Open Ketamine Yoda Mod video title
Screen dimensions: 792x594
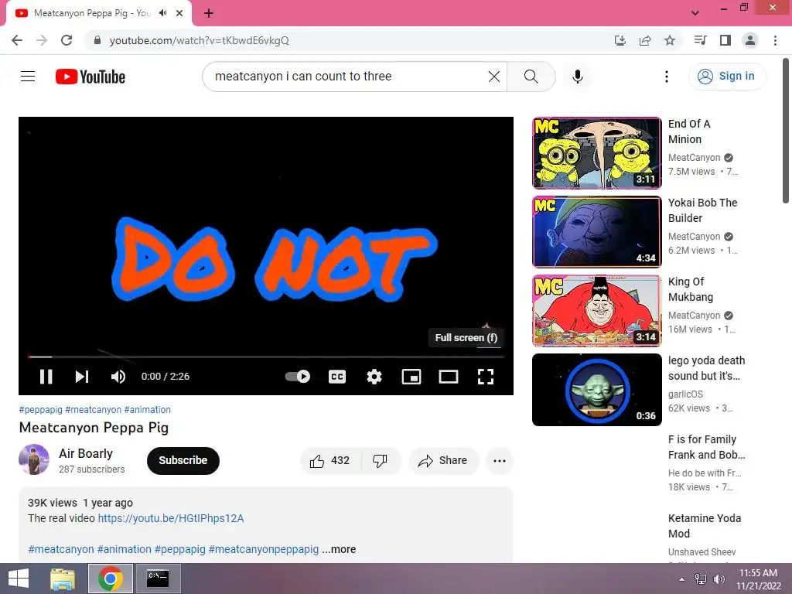pyautogui.click(x=704, y=526)
